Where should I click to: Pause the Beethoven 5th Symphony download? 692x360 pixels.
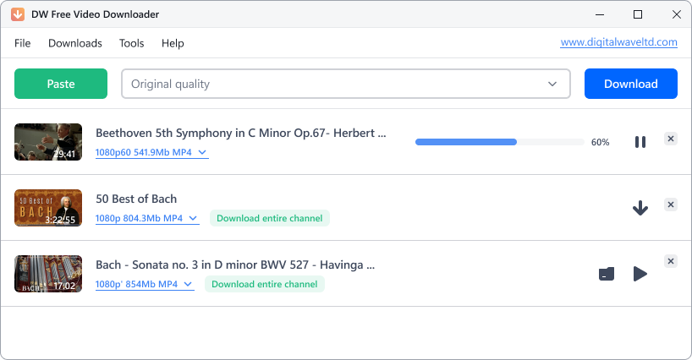[640, 142]
